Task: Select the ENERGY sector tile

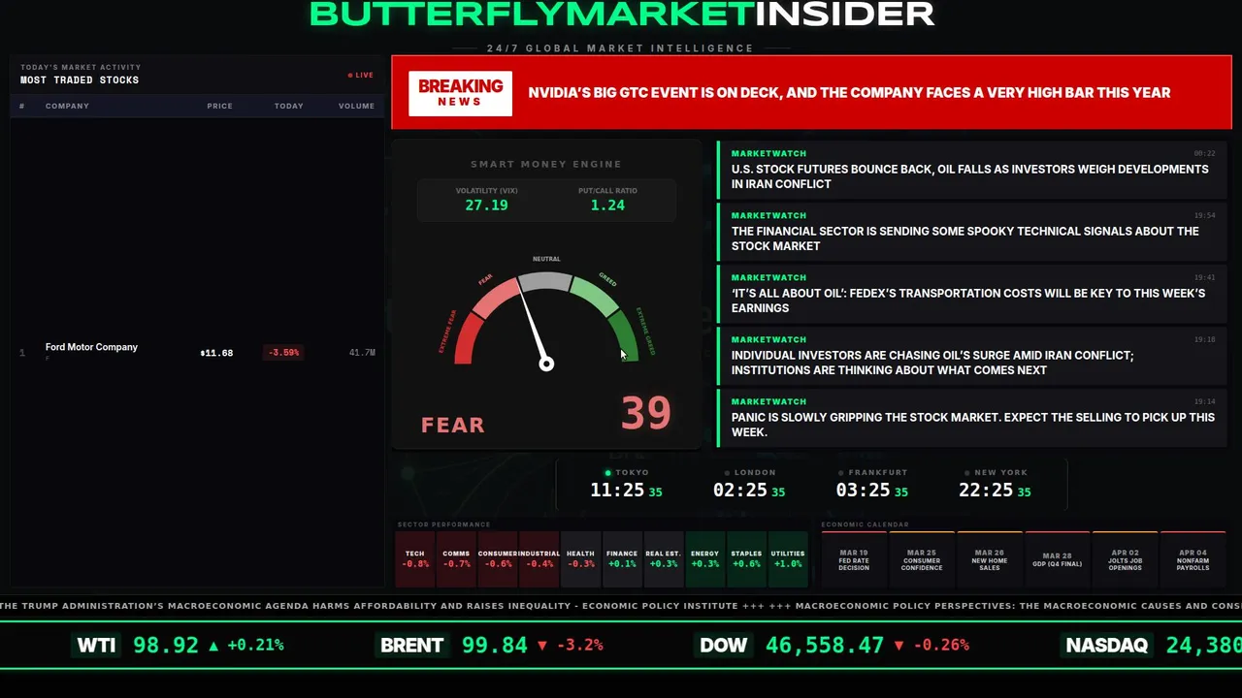Action: click(x=705, y=559)
